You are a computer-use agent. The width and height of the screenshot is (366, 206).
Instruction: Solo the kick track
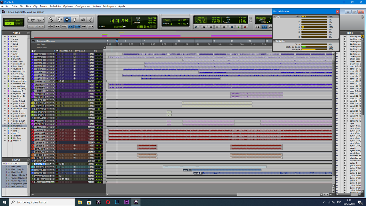pos(51,54)
